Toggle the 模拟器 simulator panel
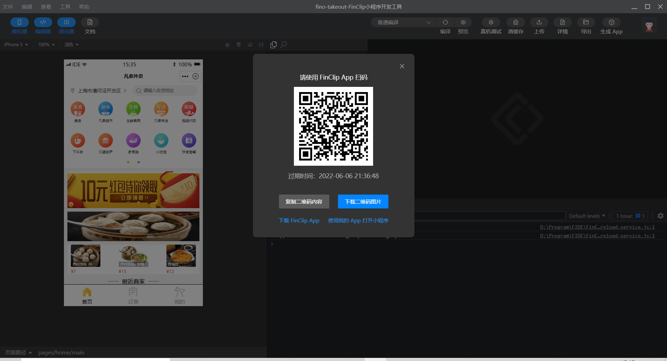This screenshot has height=361, width=667. coord(19,22)
